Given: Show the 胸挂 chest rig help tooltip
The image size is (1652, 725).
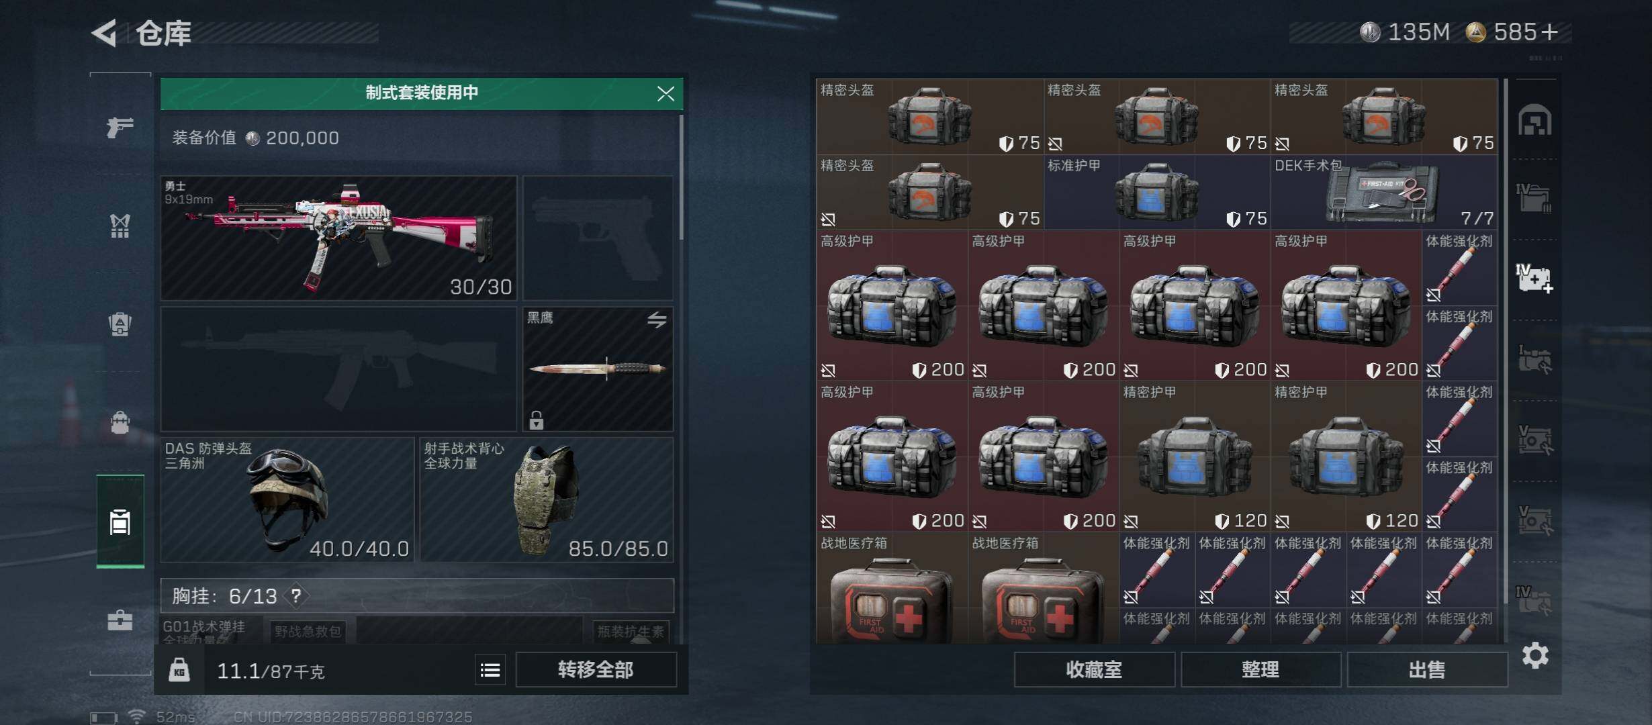Looking at the screenshot, I should click(296, 595).
